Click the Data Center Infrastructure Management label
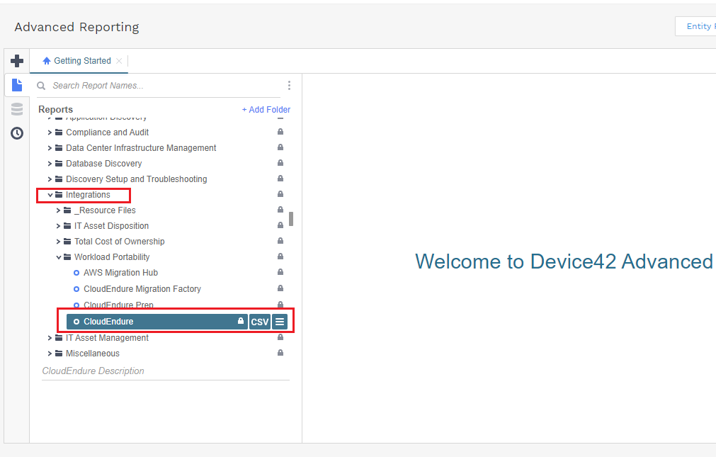The height and width of the screenshot is (457, 716). 141,148
